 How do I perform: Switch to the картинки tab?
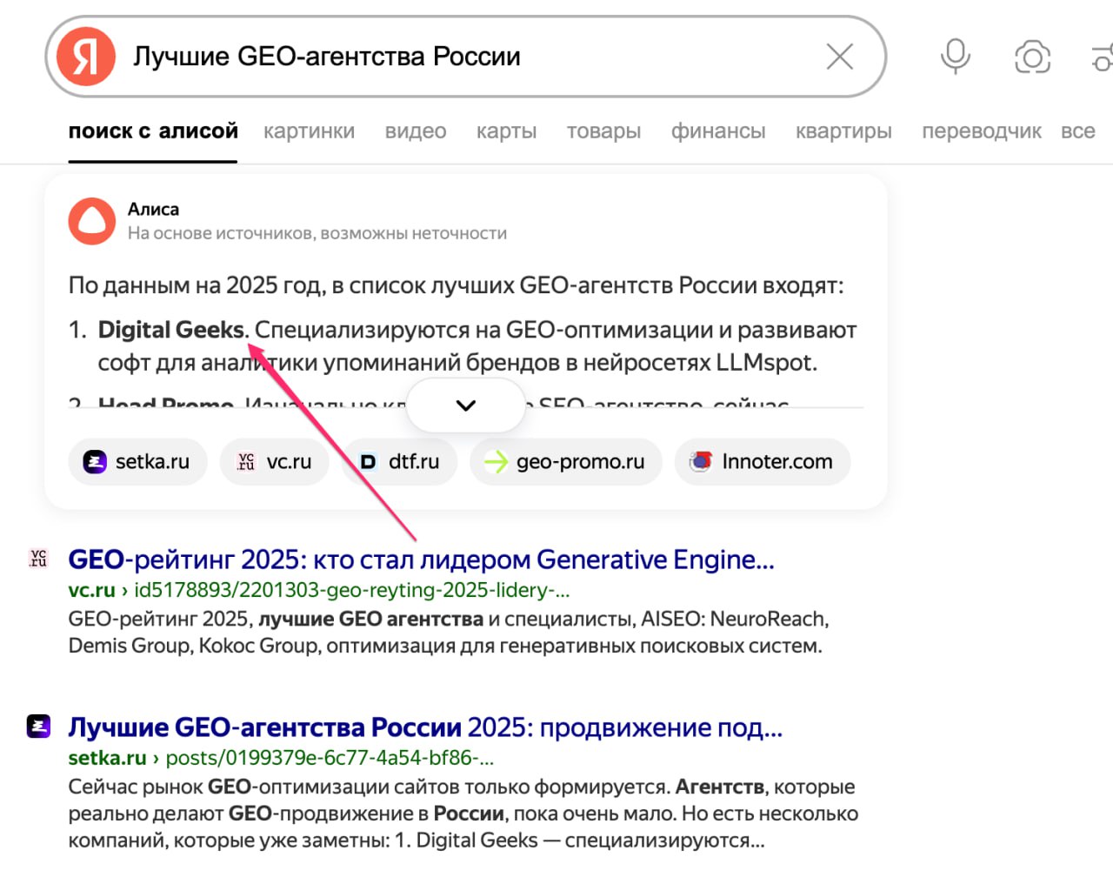310,131
